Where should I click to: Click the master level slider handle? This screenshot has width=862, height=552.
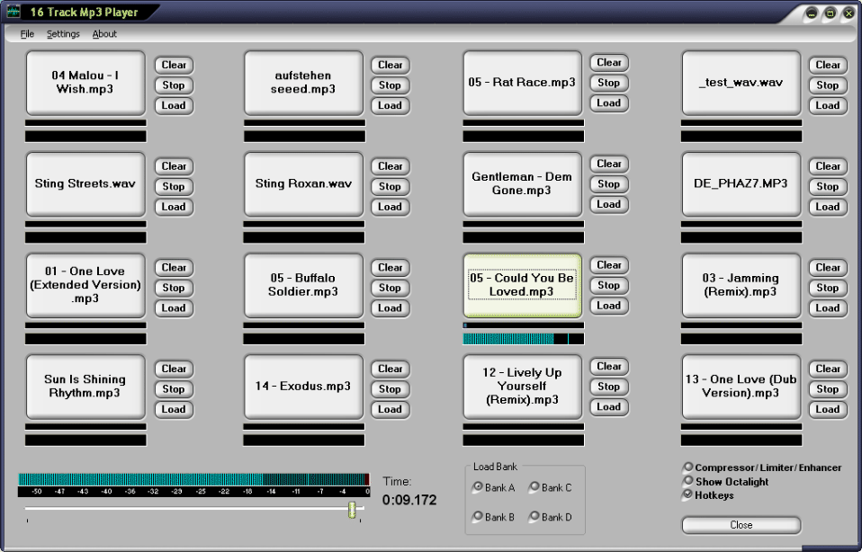pyautogui.click(x=353, y=511)
